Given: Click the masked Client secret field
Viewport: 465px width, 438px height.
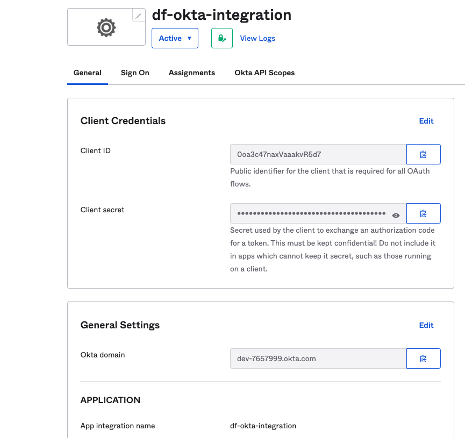Looking at the screenshot, I should 311,213.
